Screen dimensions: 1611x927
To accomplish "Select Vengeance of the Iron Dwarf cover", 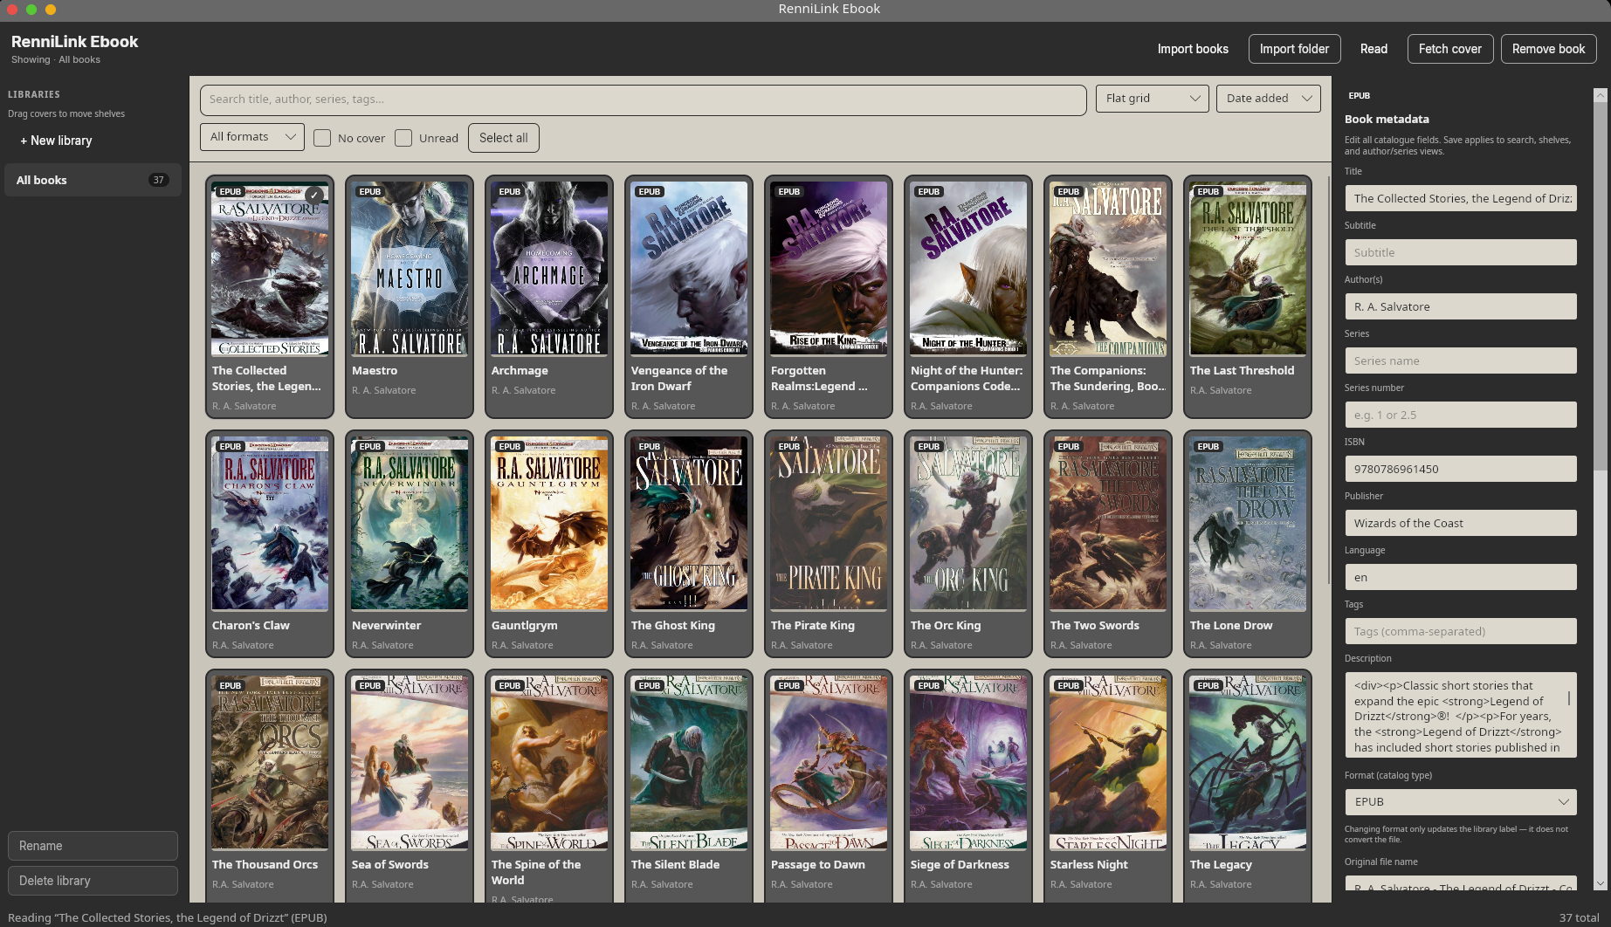I will click(x=689, y=268).
